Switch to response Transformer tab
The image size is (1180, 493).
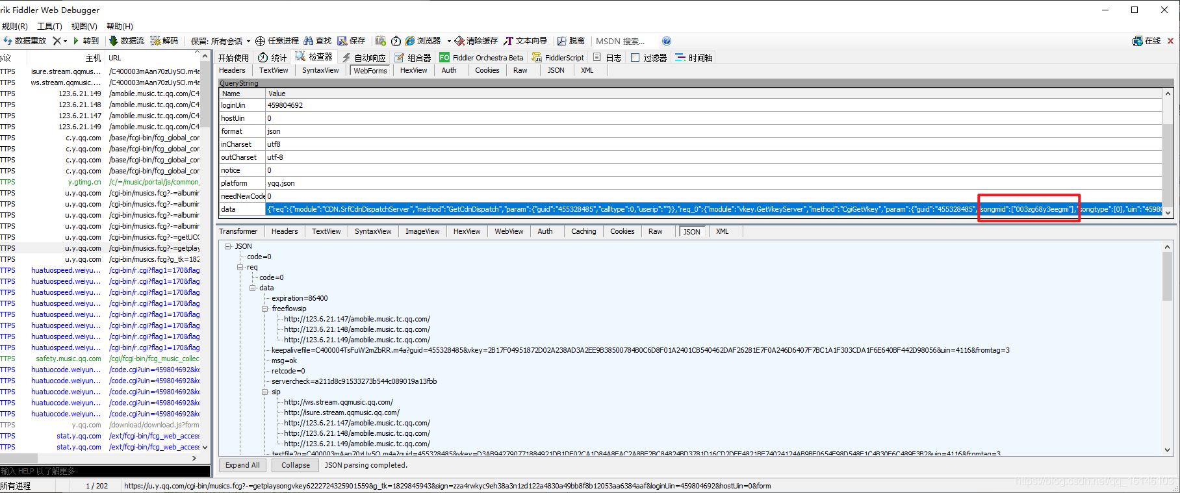pos(238,231)
